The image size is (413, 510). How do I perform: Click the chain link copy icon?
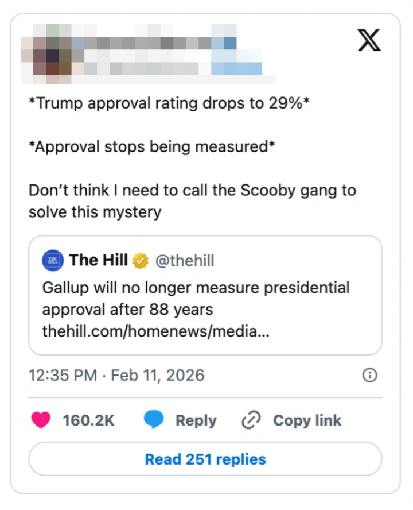tap(251, 420)
